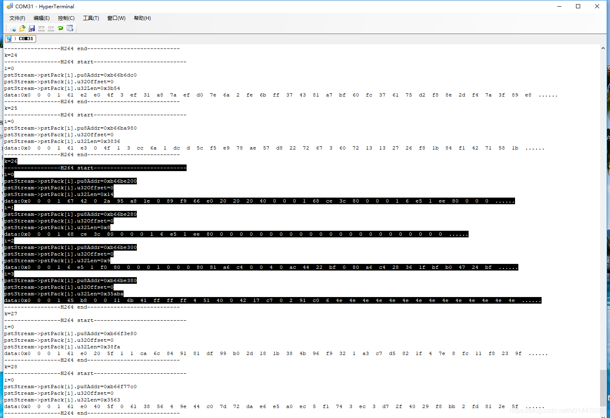The width and height of the screenshot is (610, 418).
Task: Click the highlighted text 'u32Len=0x9'
Action: coord(94,261)
